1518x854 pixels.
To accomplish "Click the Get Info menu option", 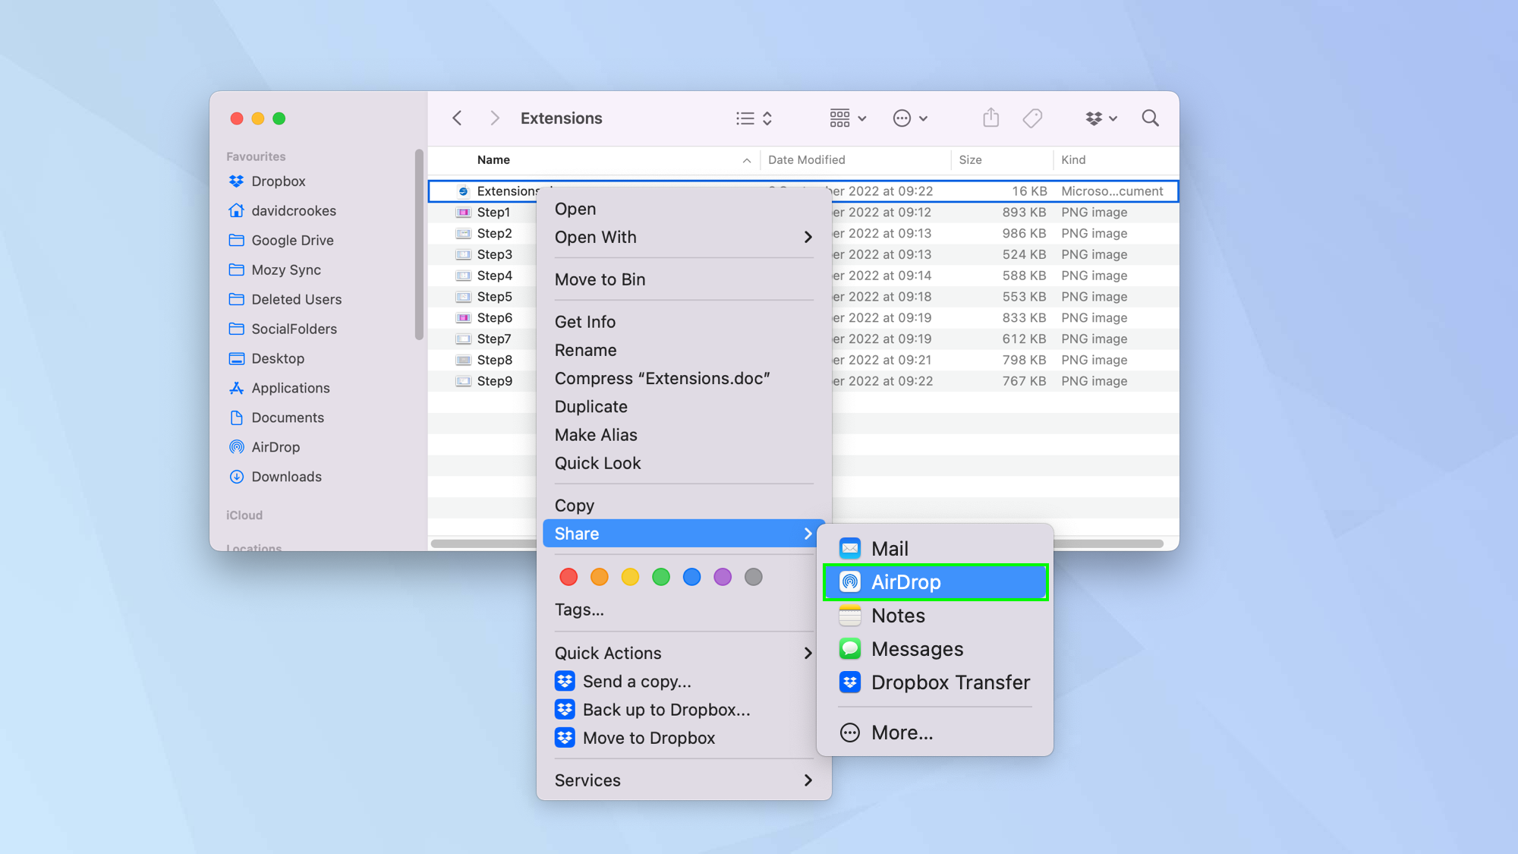I will click(x=585, y=321).
